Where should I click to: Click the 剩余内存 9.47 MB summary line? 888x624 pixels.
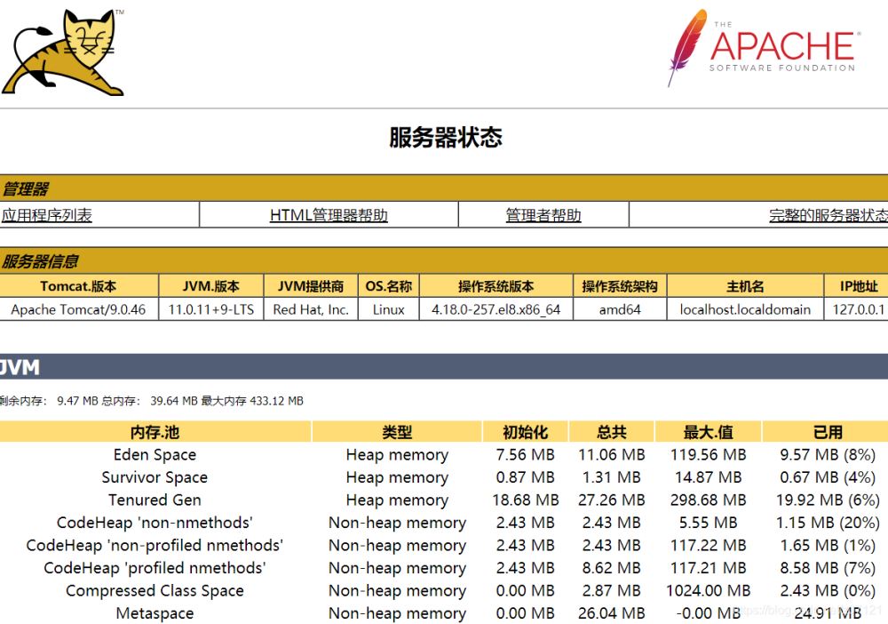point(151,401)
